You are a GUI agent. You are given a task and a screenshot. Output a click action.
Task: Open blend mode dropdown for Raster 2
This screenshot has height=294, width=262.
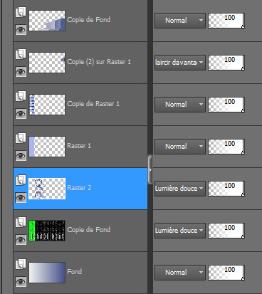[x=180, y=189]
